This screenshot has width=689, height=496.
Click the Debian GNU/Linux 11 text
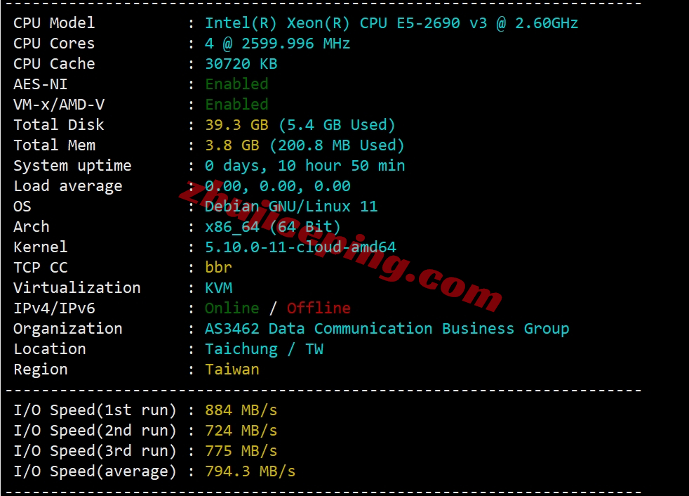[291, 206]
